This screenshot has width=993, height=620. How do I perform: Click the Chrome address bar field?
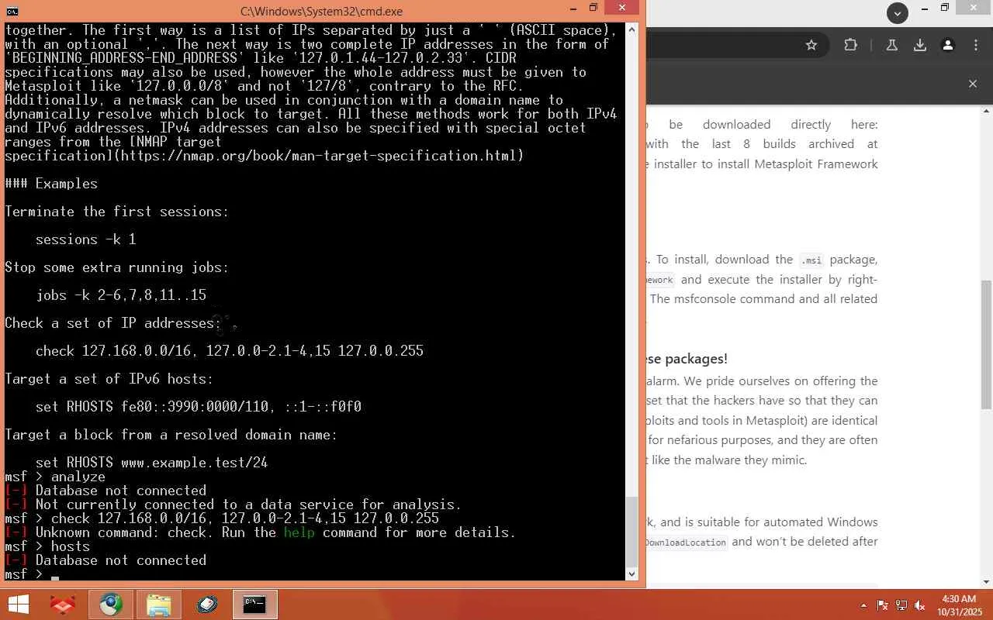coord(735,45)
